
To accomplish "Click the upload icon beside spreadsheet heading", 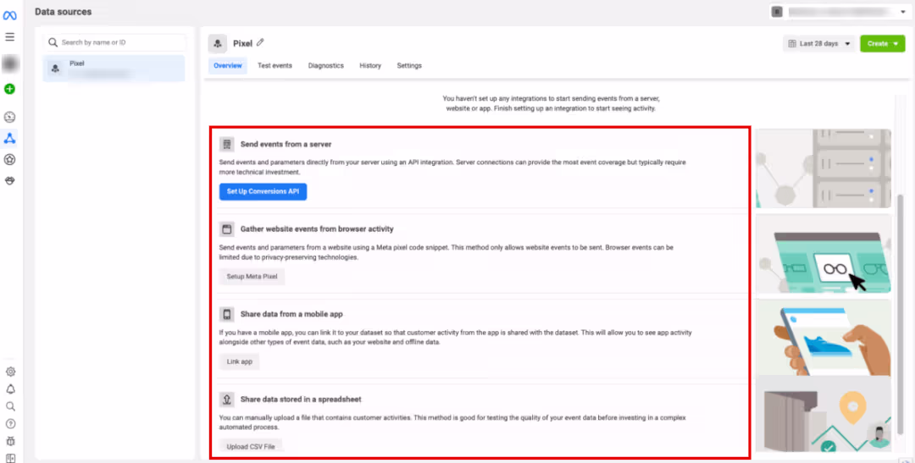I will tap(227, 400).
